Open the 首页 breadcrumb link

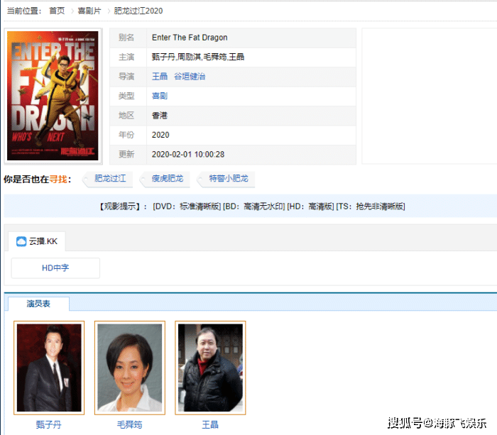coord(57,11)
